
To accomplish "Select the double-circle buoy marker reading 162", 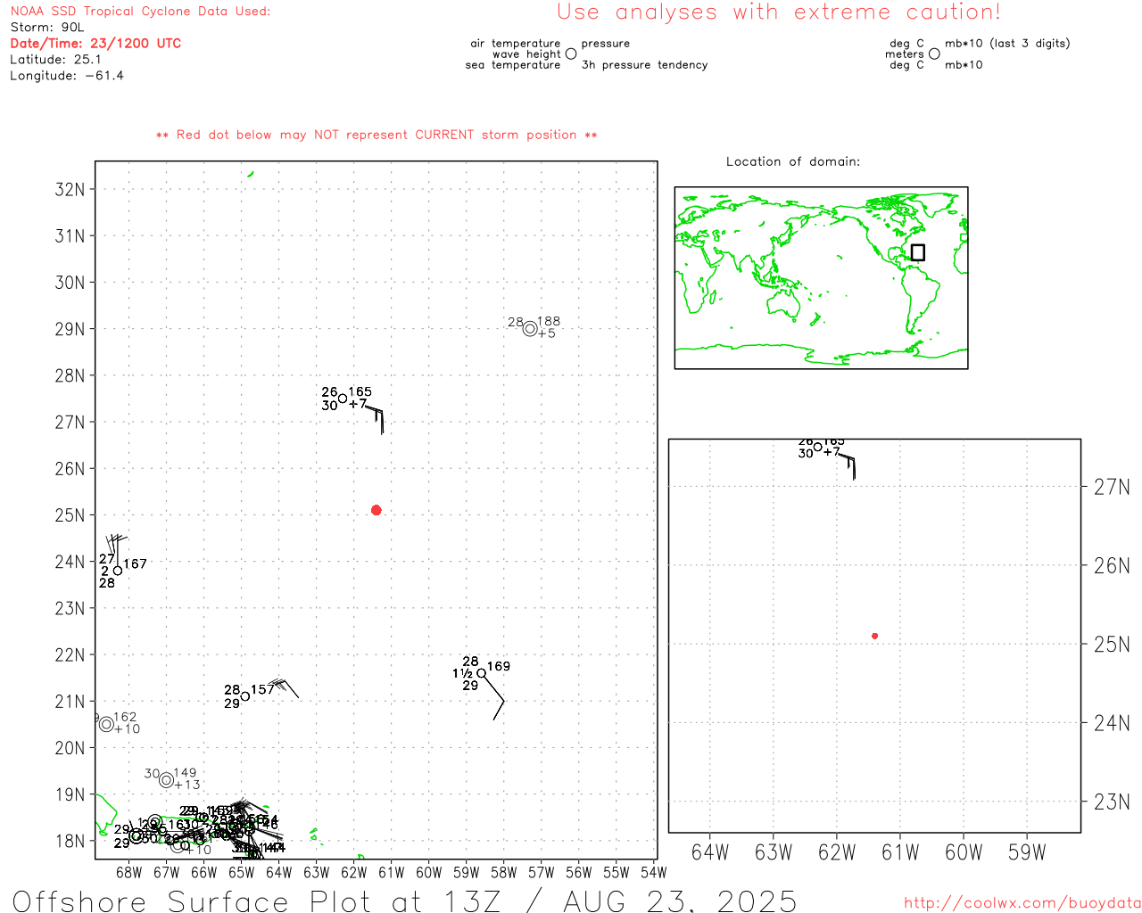I will (107, 724).
